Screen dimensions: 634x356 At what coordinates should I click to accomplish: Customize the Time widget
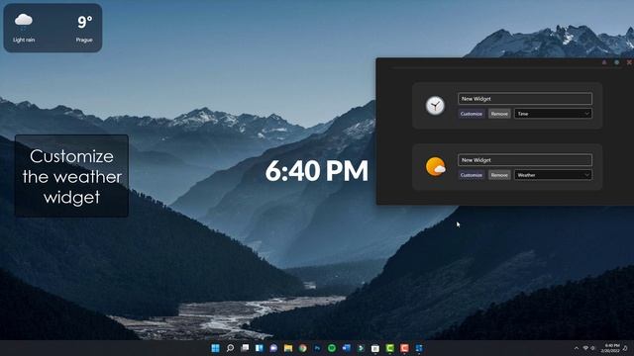coord(472,114)
